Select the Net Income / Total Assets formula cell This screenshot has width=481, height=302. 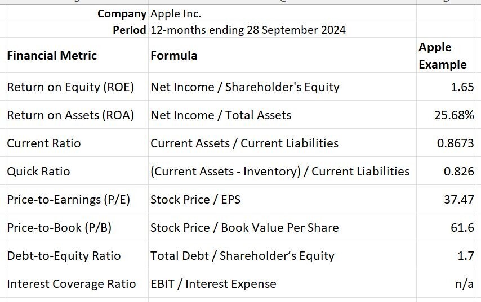282,115
